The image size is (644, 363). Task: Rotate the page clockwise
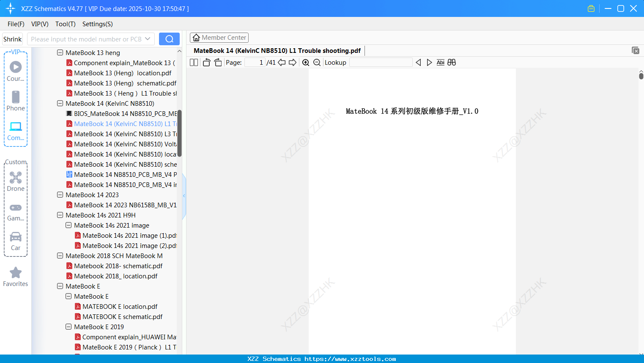click(x=218, y=63)
